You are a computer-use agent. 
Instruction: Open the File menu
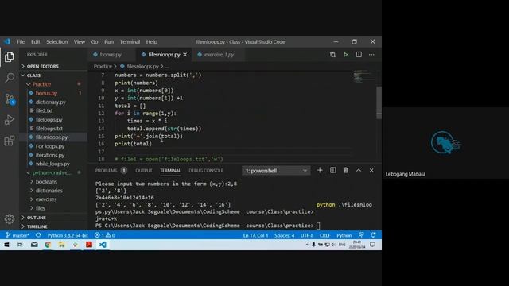(21, 42)
